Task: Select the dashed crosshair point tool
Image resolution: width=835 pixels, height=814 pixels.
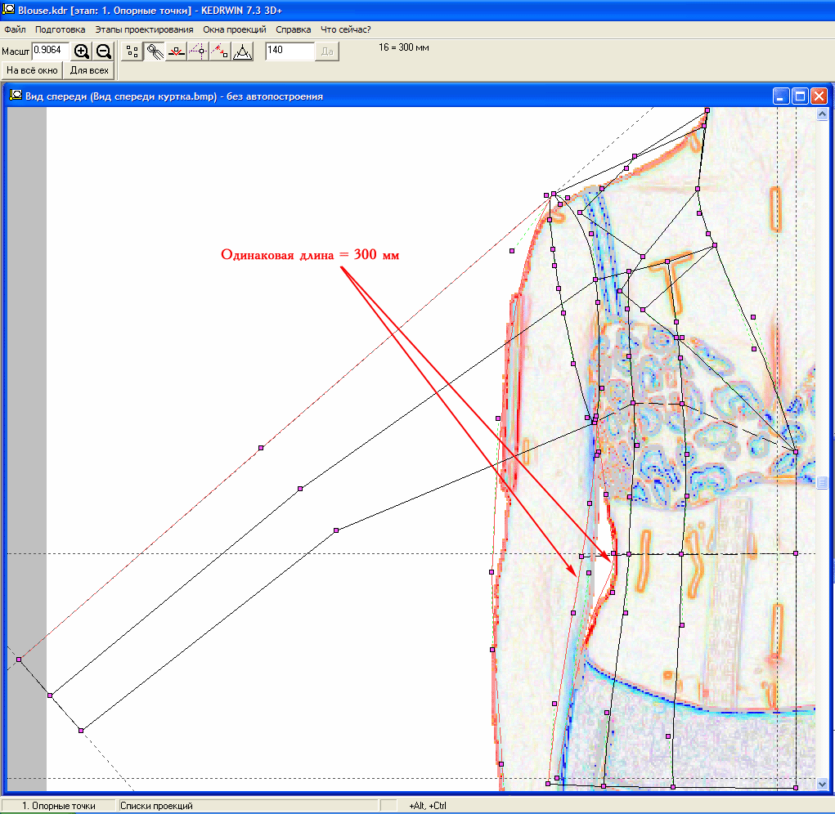Action: click(x=198, y=51)
